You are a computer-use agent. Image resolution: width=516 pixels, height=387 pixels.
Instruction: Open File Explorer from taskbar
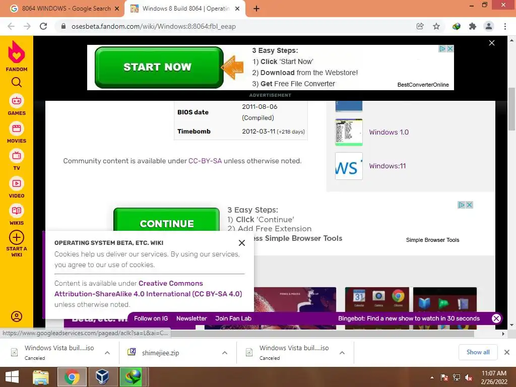(41, 377)
